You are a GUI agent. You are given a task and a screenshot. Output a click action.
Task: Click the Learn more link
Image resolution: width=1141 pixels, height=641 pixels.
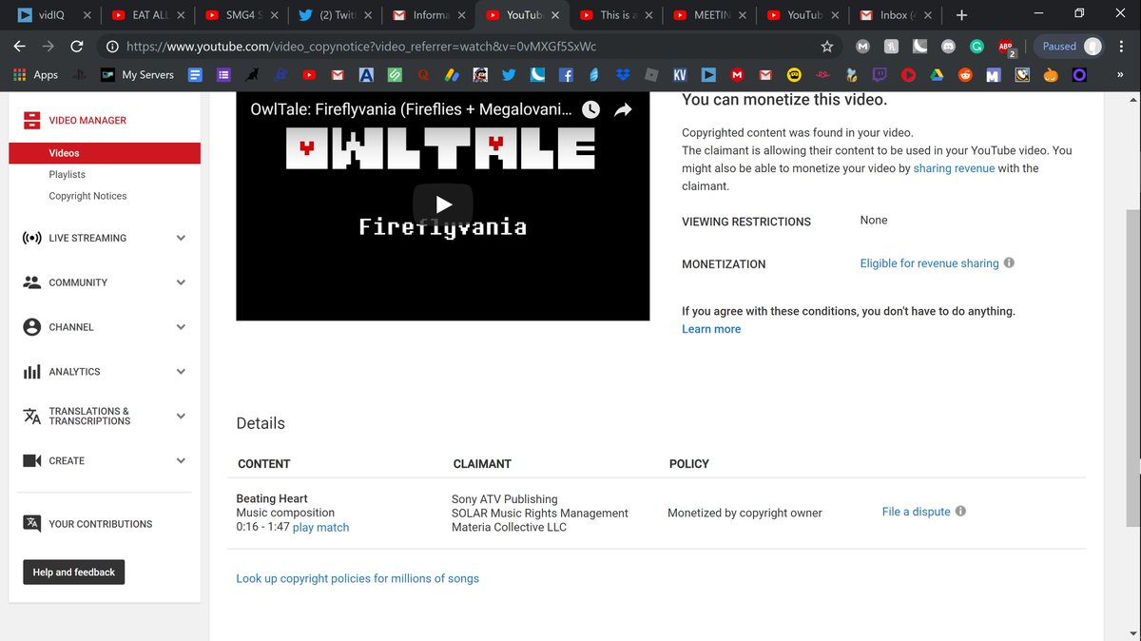tap(711, 329)
